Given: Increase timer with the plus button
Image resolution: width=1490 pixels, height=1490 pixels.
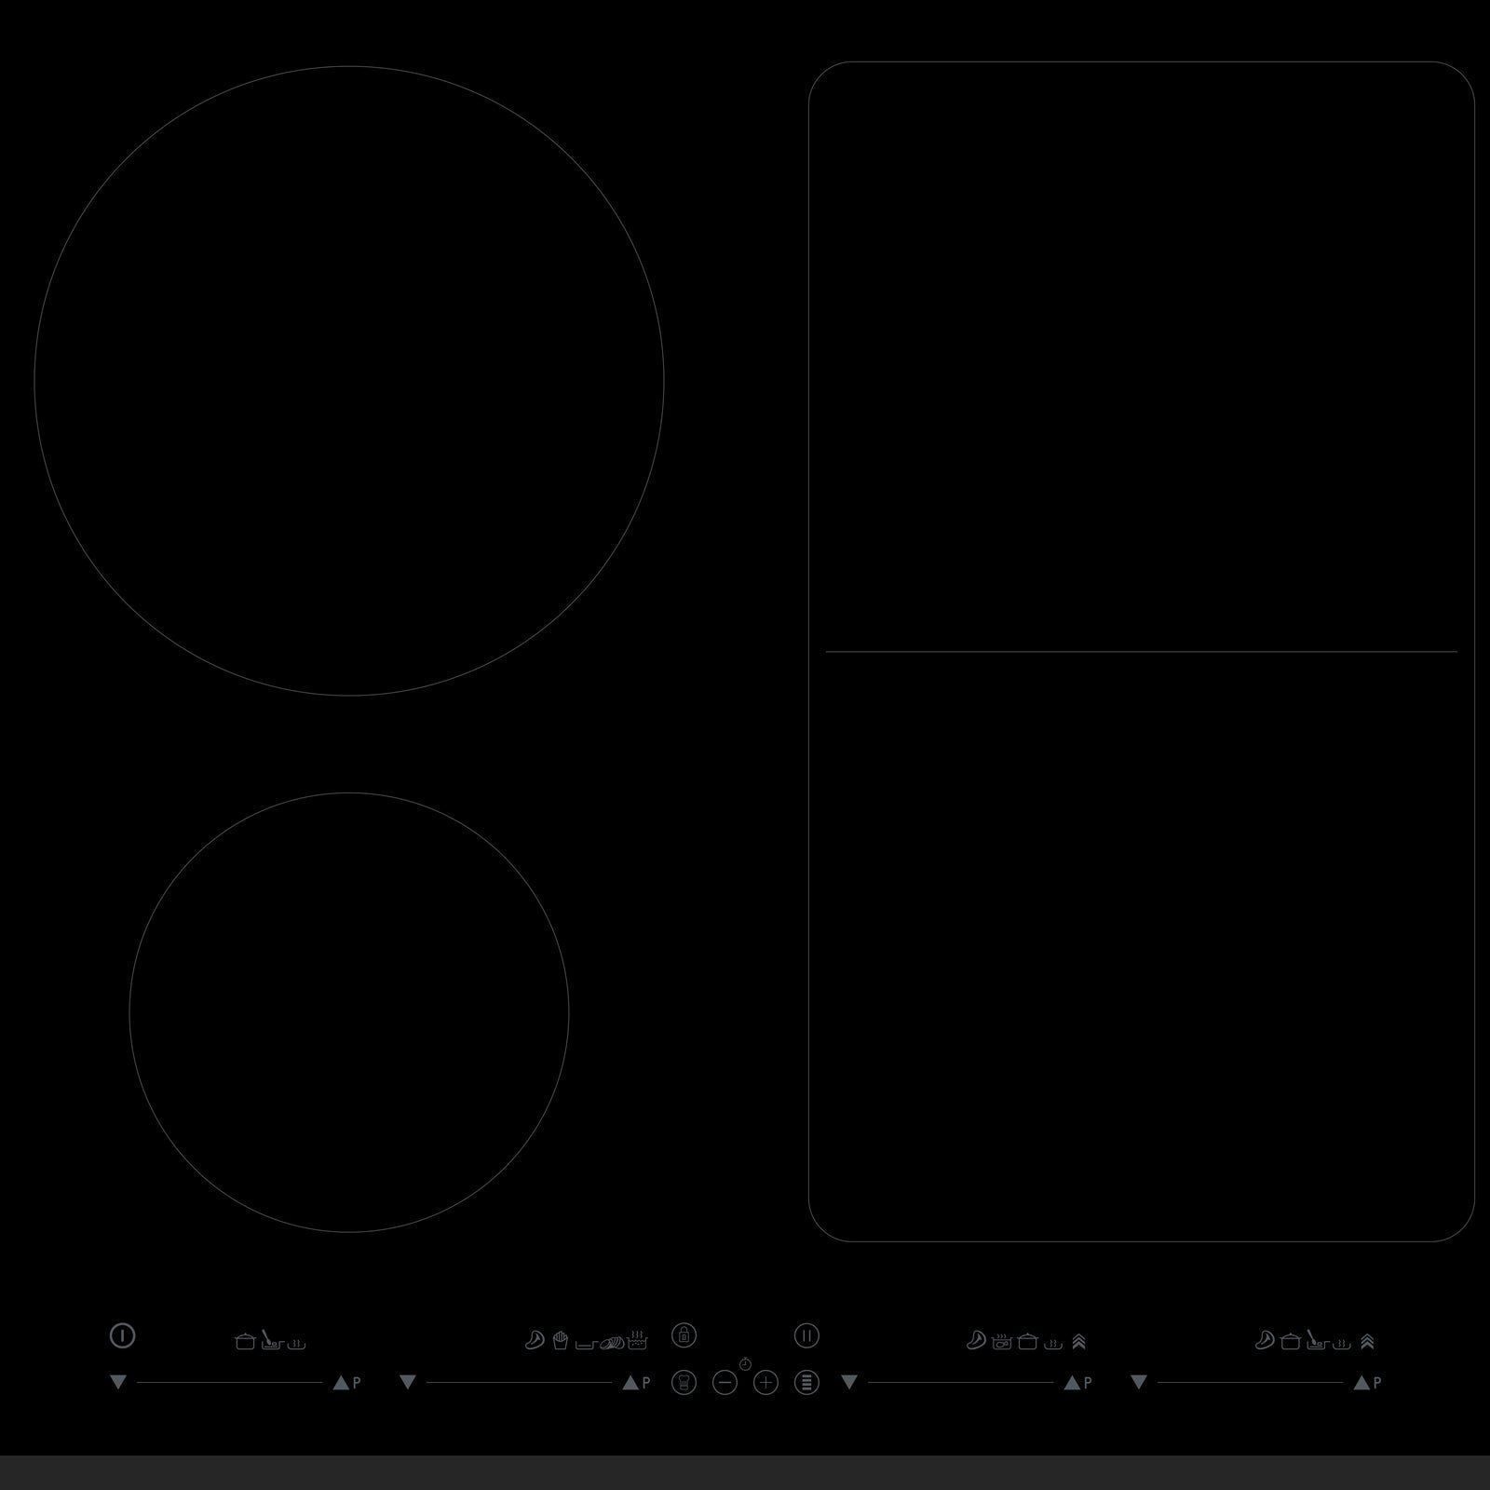Looking at the screenshot, I should pos(765,1383).
